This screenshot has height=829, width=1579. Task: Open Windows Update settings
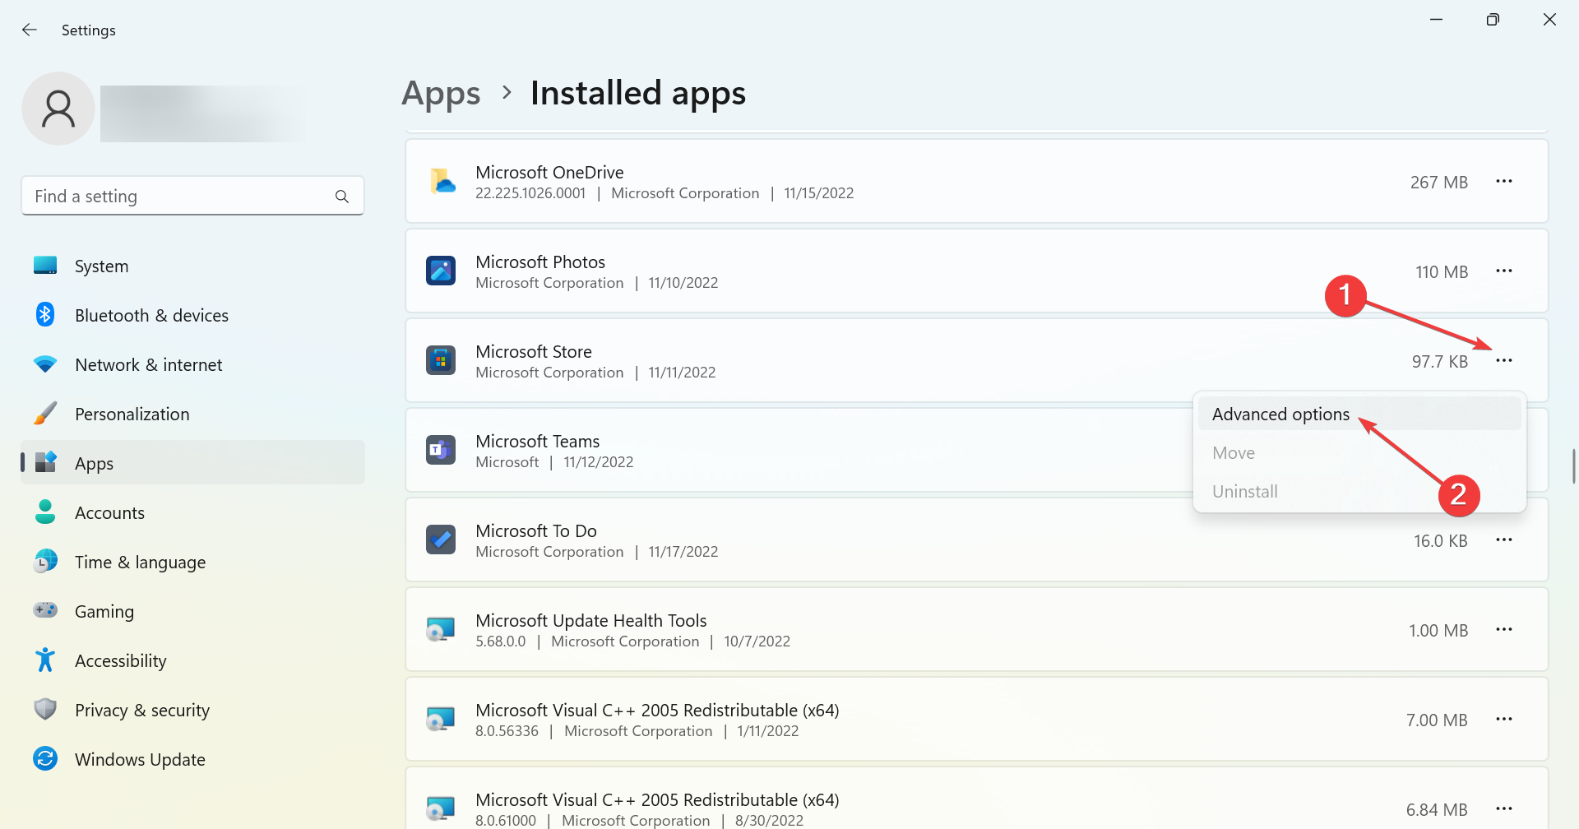point(192,759)
